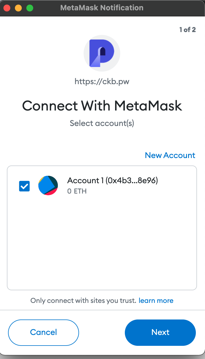
Task: Close the MetaMask Notification window
Action: [7, 8]
